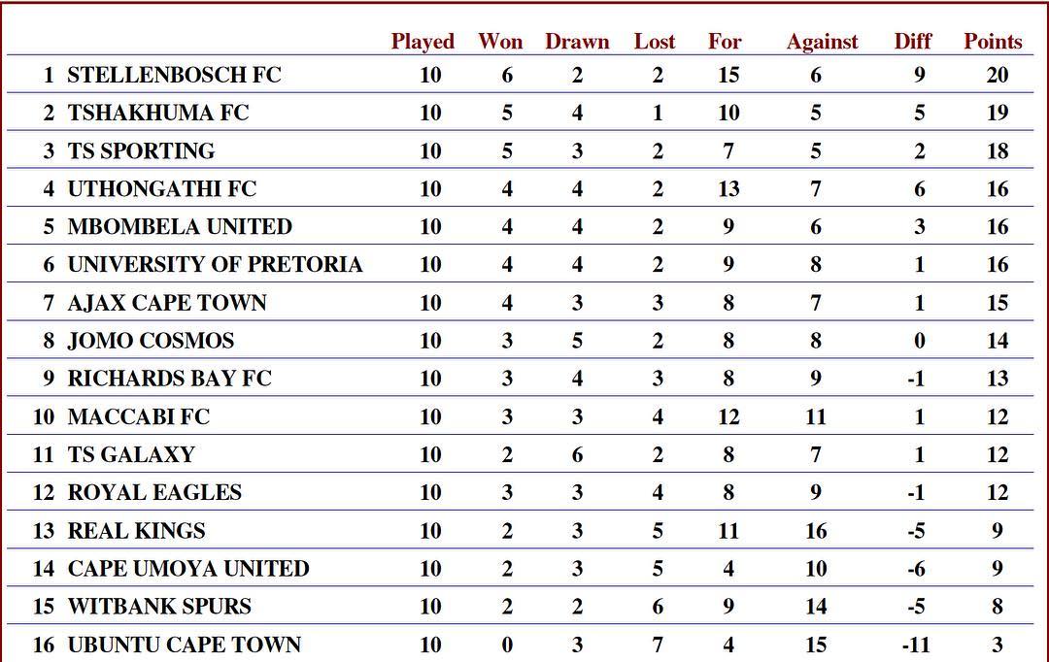This screenshot has height=662, width=1049.
Task: Select Tshakhuma FC team name
Action: 158,113
